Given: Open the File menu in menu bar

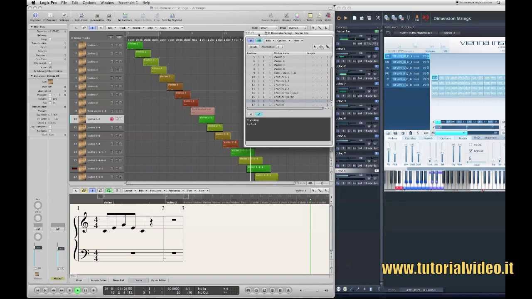Looking at the screenshot, I should pos(64,2).
